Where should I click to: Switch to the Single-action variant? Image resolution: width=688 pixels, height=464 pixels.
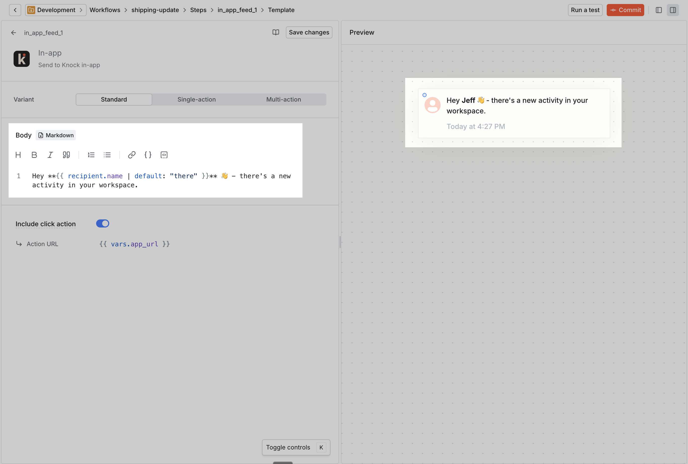click(196, 99)
